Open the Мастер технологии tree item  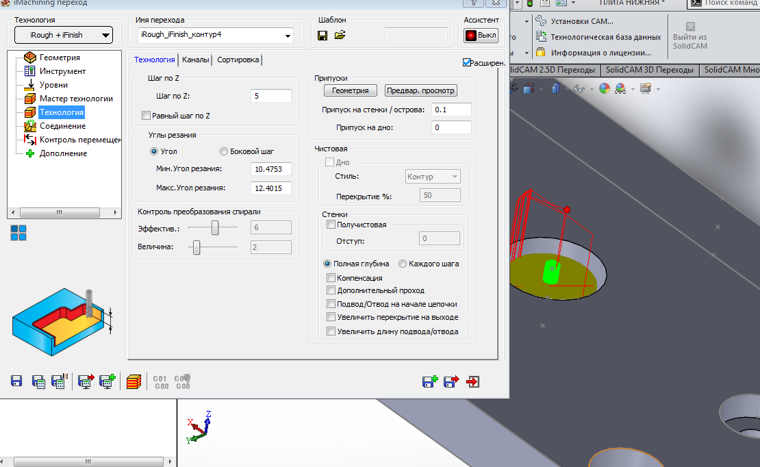point(75,99)
